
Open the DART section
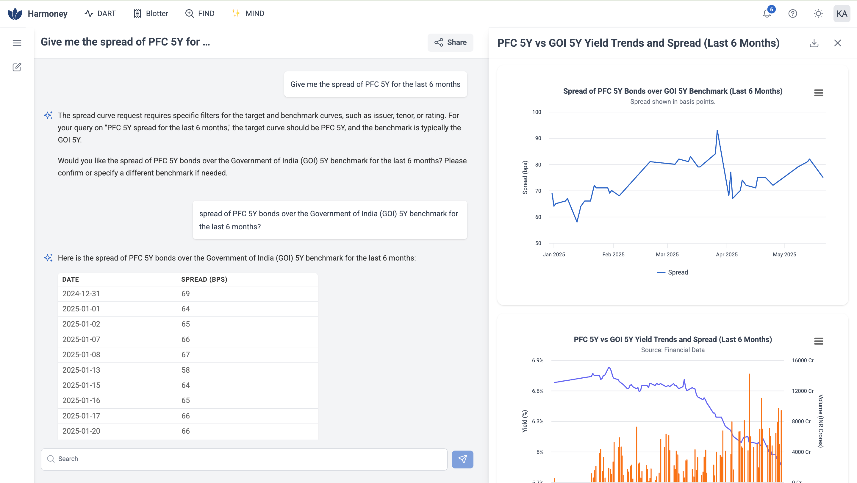[100, 14]
